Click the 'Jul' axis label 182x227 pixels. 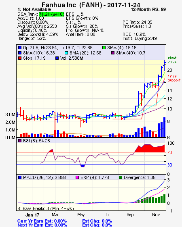point(107,215)
